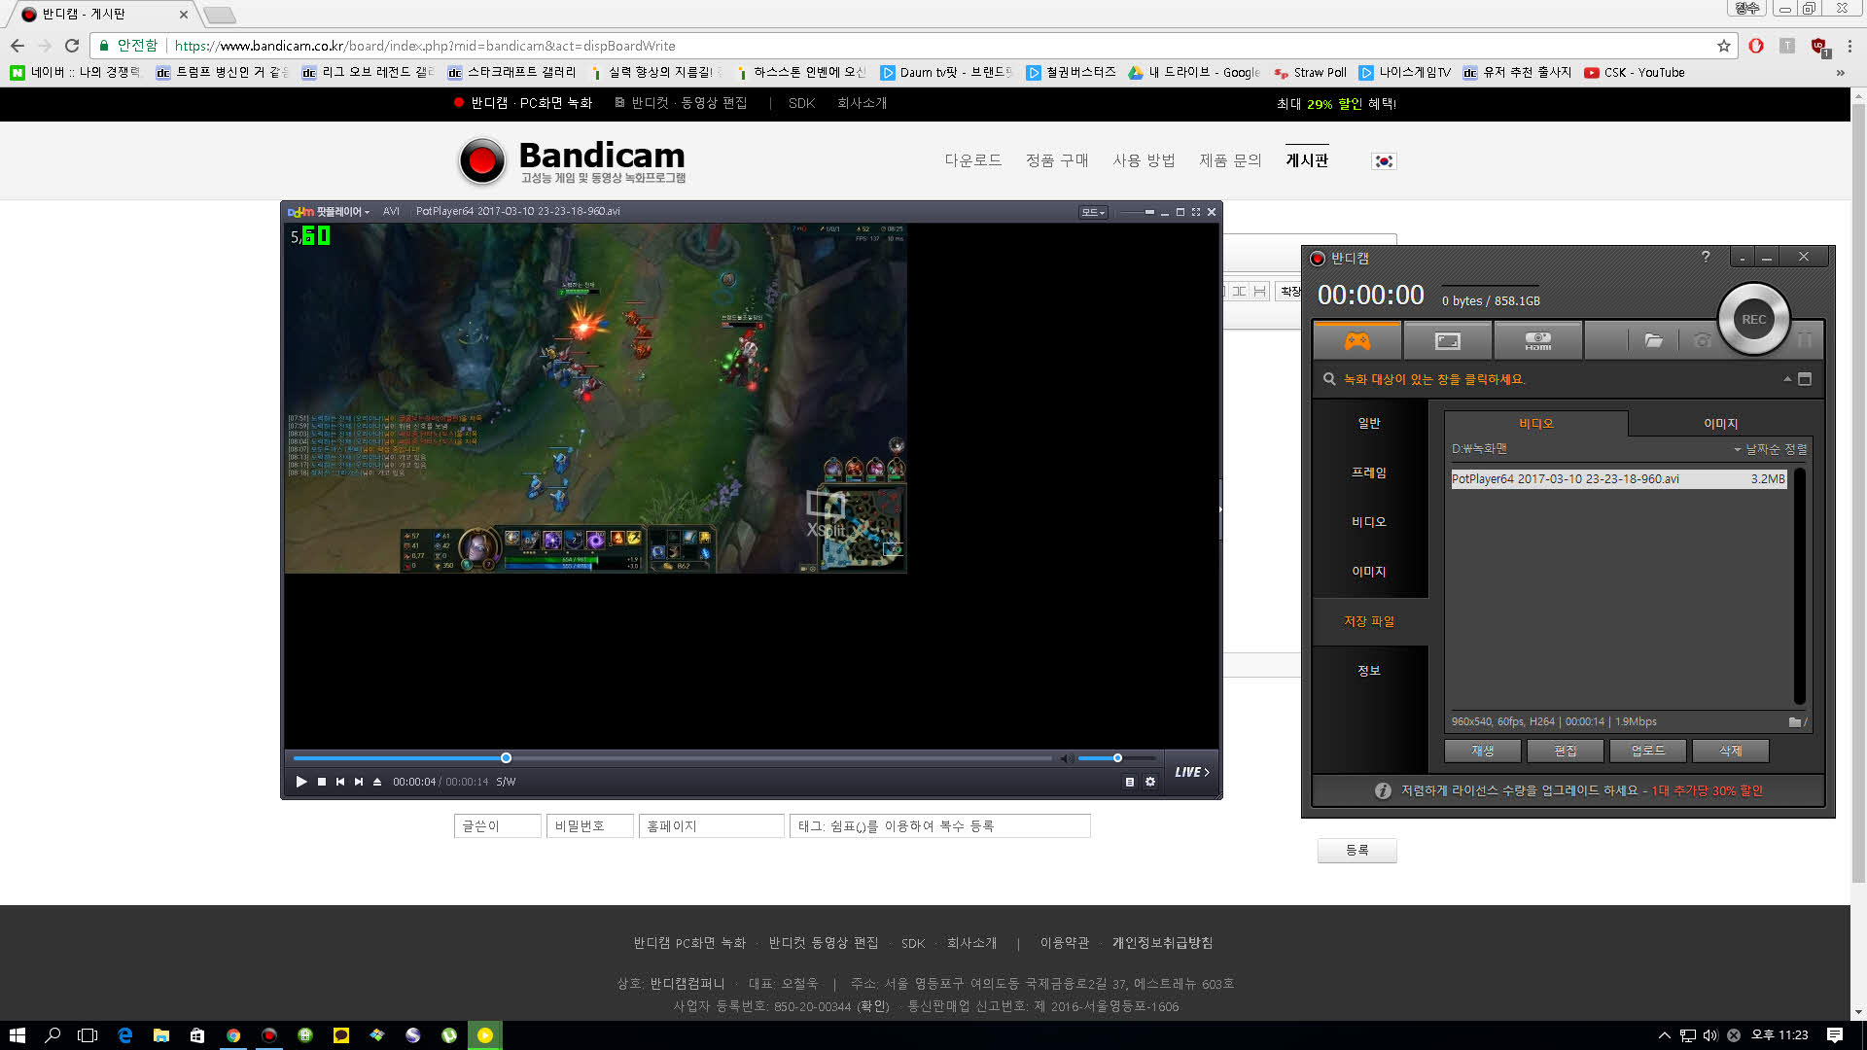Image resolution: width=1867 pixels, height=1050 pixels.
Task: Open PotPlayer 모드 dropdown
Action: pos(1093,212)
